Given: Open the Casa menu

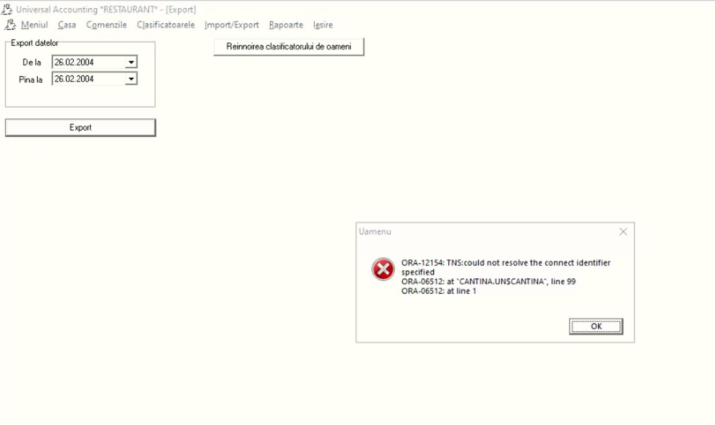Looking at the screenshot, I should pos(67,25).
